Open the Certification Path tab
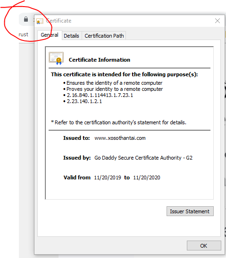 pos(104,36)
